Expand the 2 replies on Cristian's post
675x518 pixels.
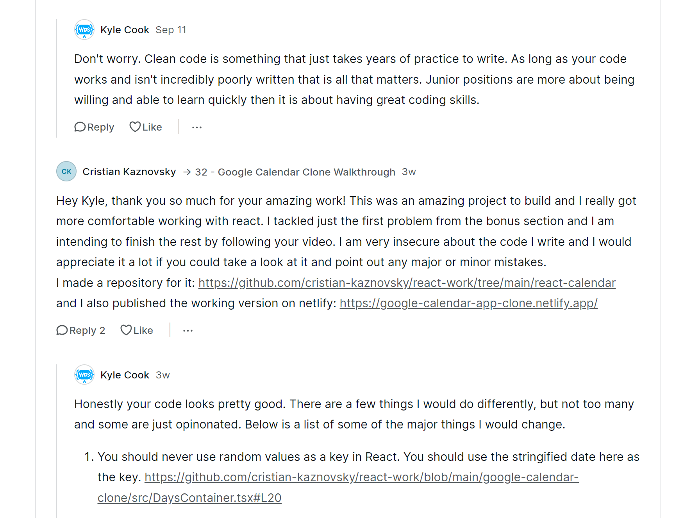(81, 330)
